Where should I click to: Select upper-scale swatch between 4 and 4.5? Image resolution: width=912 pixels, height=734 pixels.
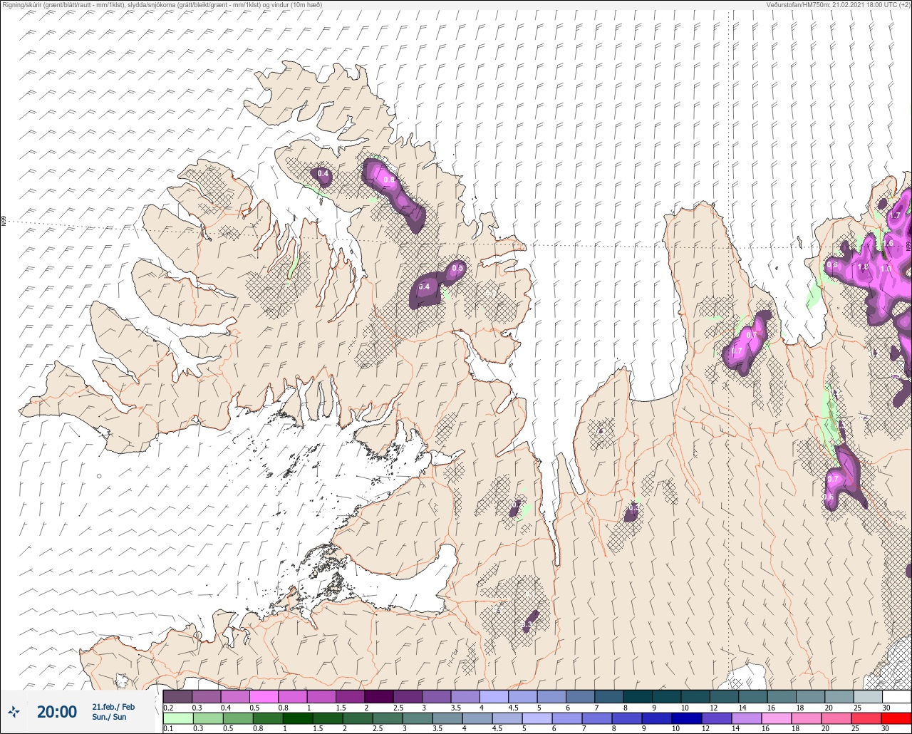494,696
